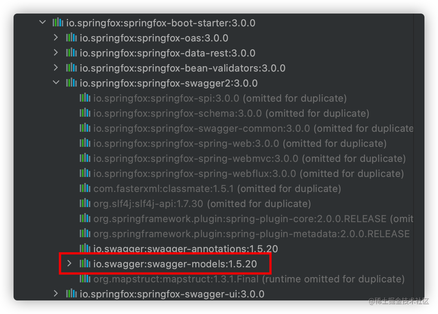Click the library icon beside springfox-data-rest:3.0.0
The image size is (438, 314).
[x=71, y=53]
